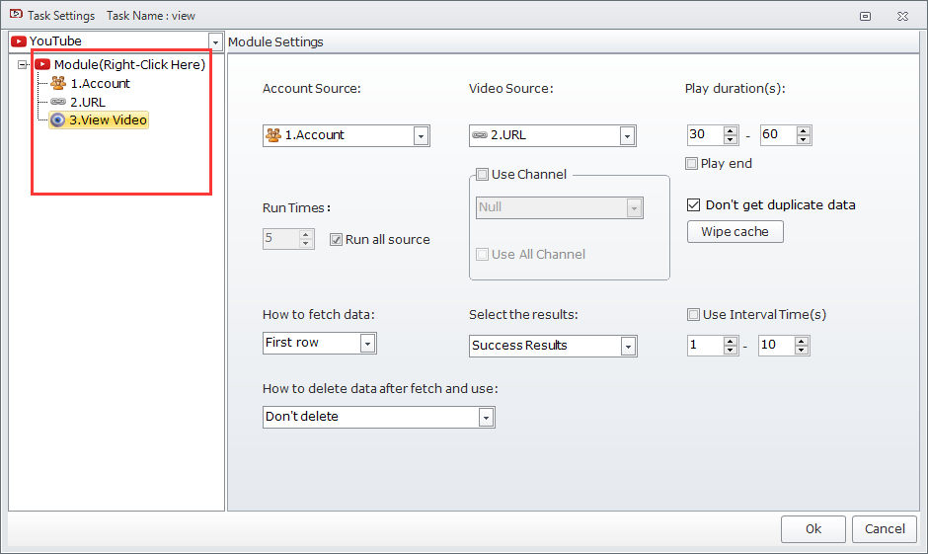Click the View Video eye icon
928x554 pixels.
point(58,120)
